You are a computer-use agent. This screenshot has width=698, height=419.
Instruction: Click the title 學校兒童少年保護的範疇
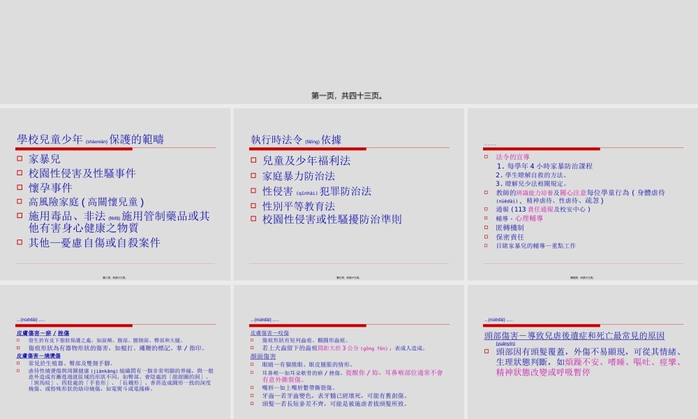[x=91, y=138]
